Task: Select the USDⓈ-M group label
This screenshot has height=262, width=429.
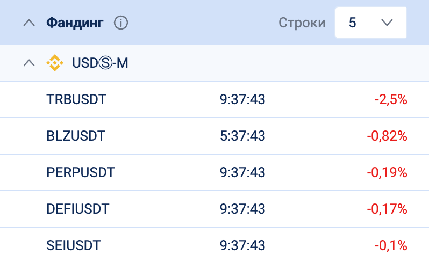Action: (x=100, y=63)
